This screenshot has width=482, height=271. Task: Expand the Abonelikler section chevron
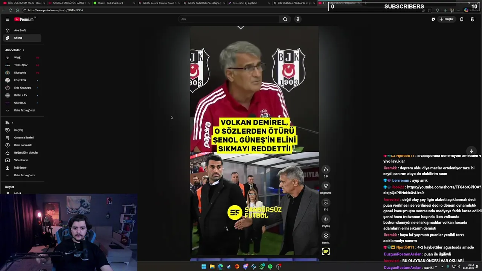[x=23, y=50]
